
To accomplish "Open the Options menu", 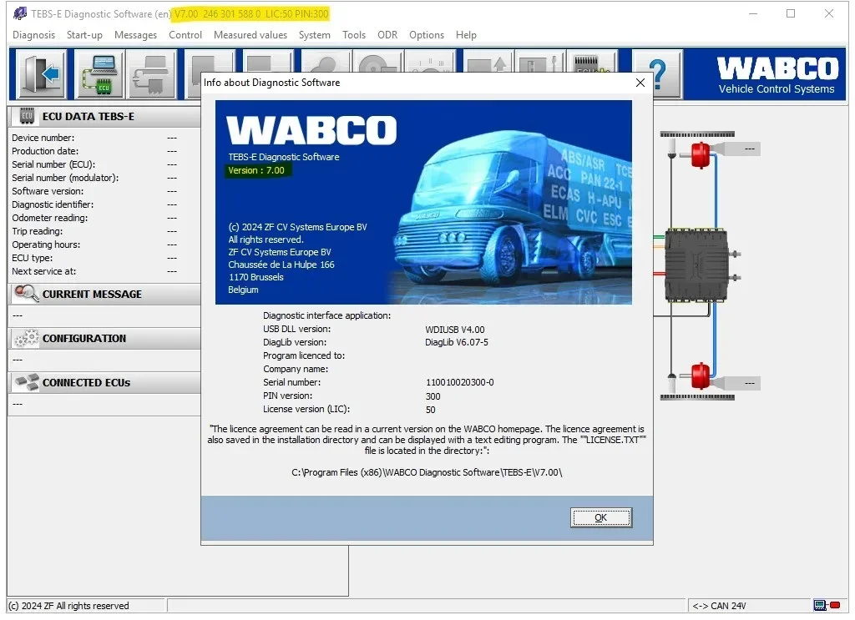I will coord(427,35).
